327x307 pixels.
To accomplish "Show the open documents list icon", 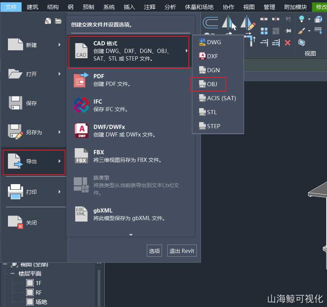I will tap(58, 21).
